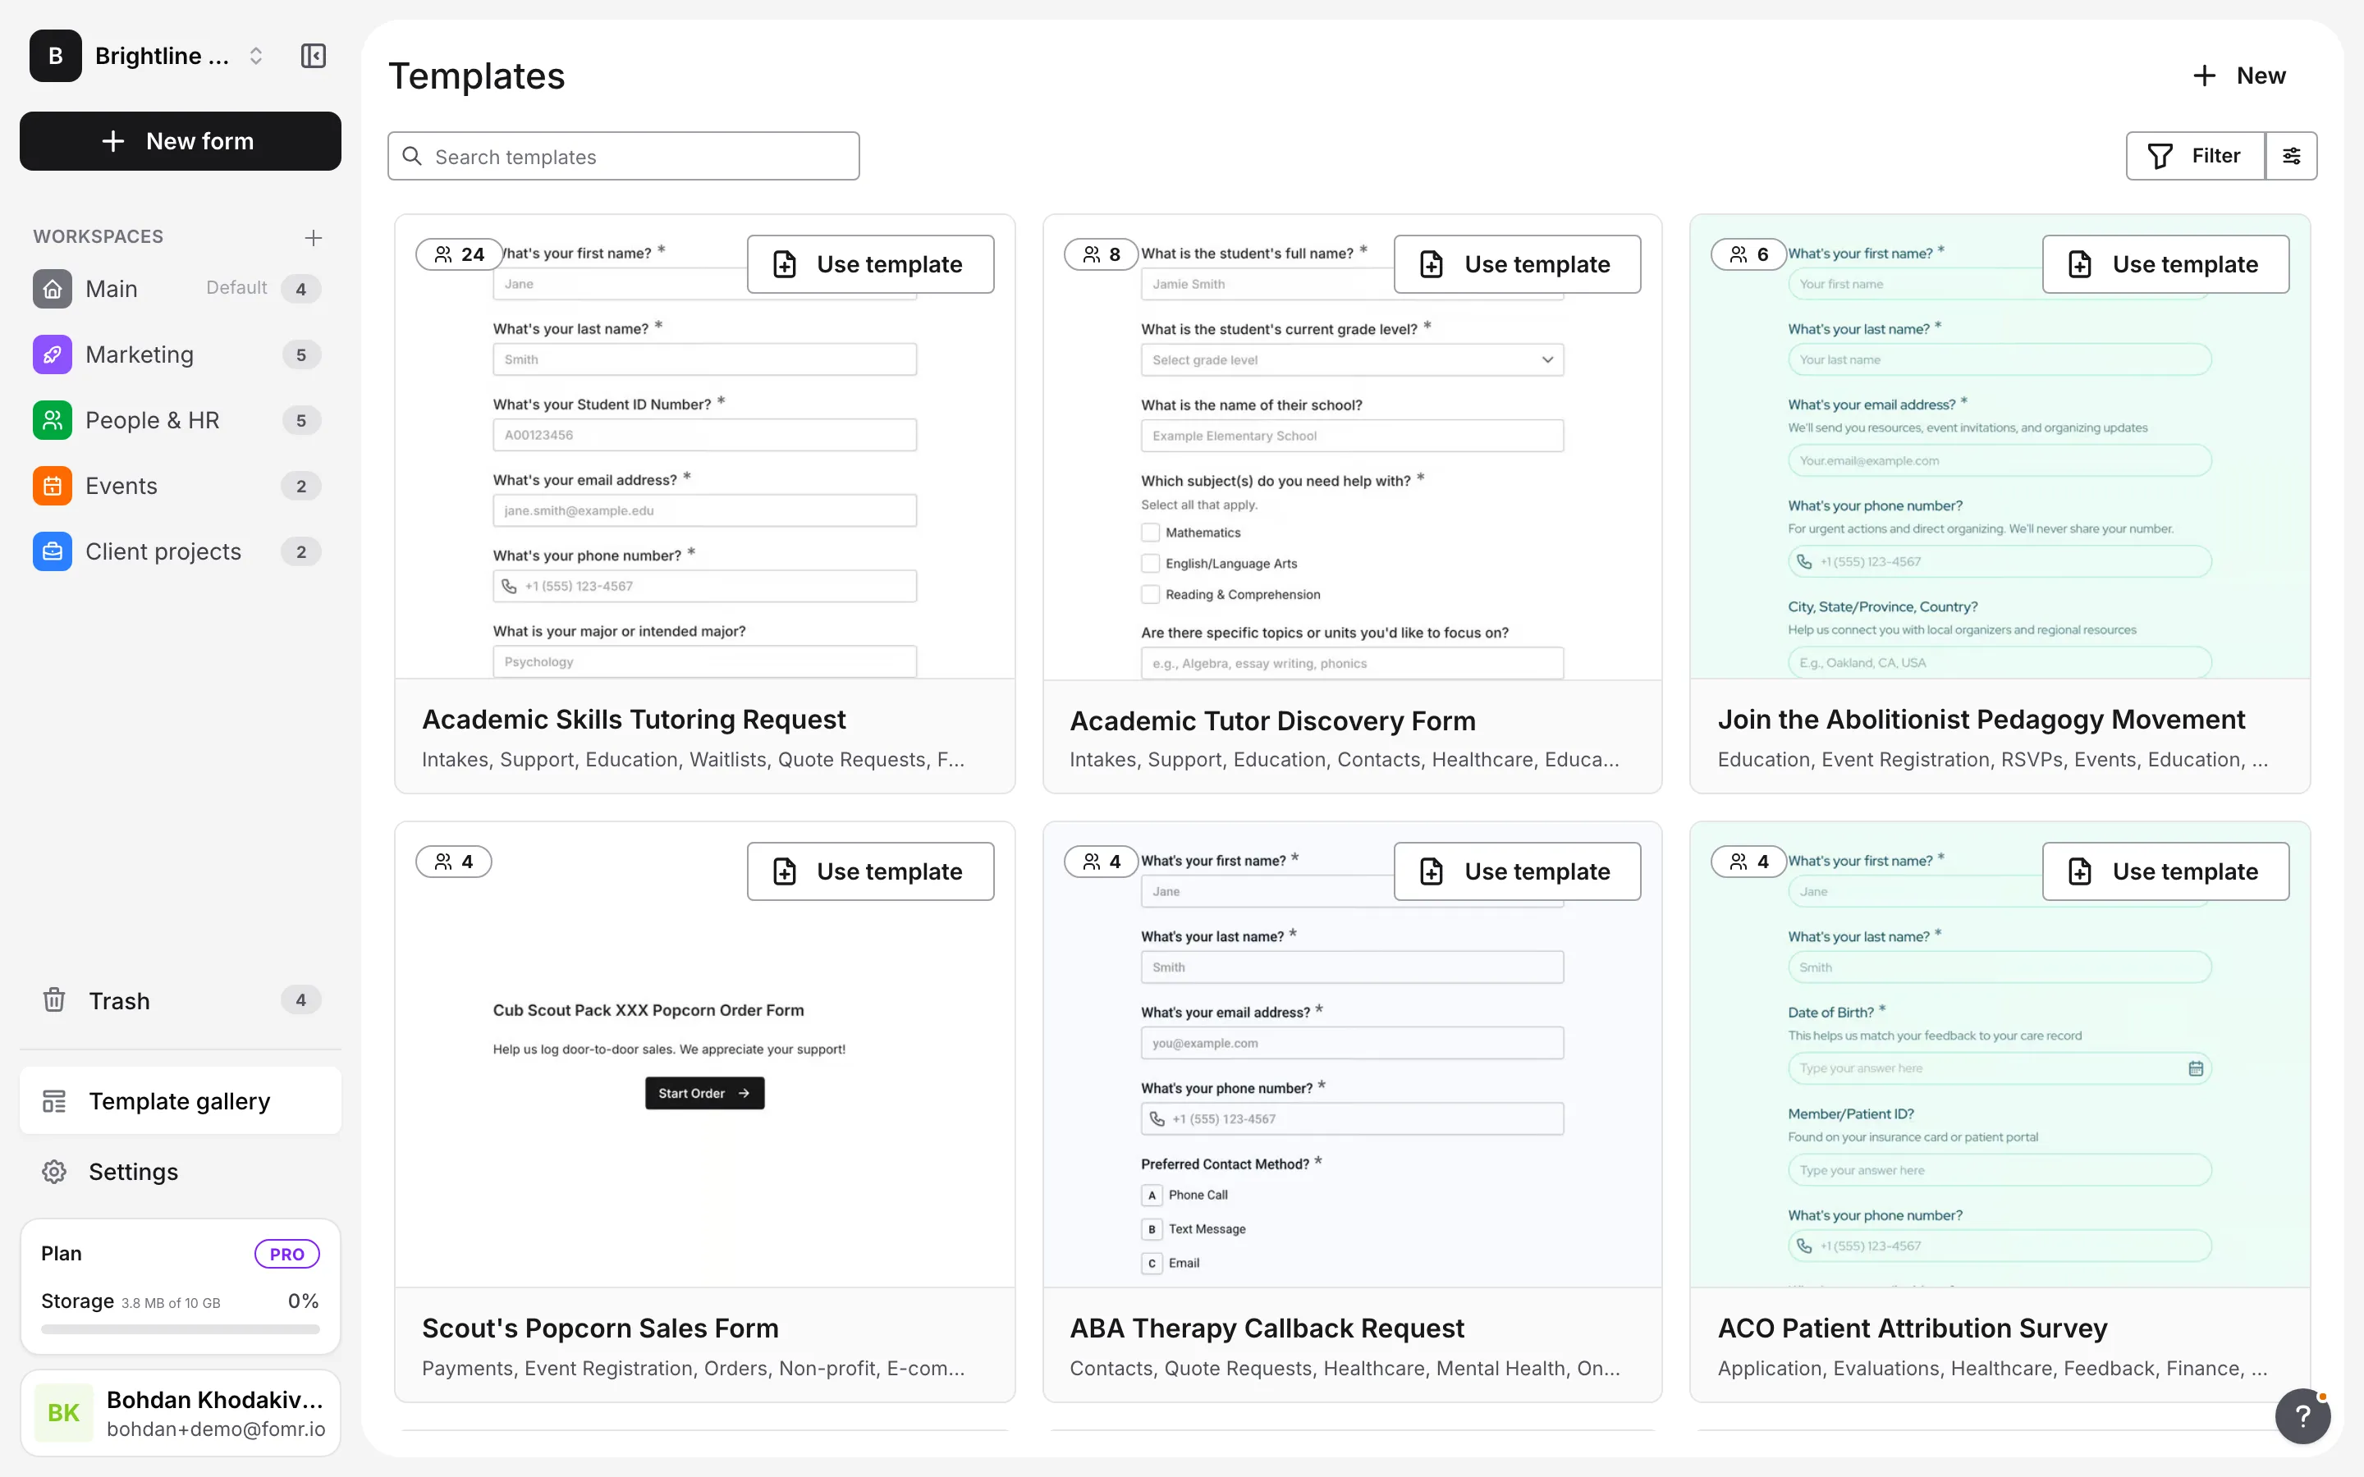Screen dimensions: 2364x1477
Task: Open the Select grade level dropdown preview
Action: pos(1352,359)
